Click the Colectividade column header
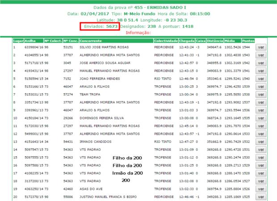This screenshot has width=277, height=201. pyautogui.click(x=165, y=40)
